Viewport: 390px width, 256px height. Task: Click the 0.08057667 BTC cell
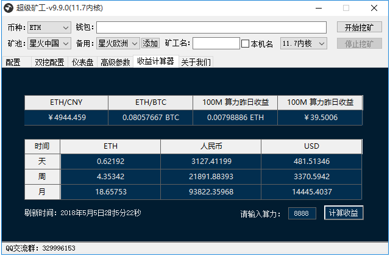[151, 118]
